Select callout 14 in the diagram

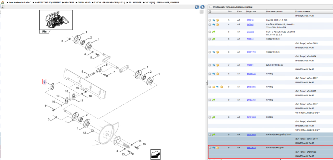(x=140, y=141)
